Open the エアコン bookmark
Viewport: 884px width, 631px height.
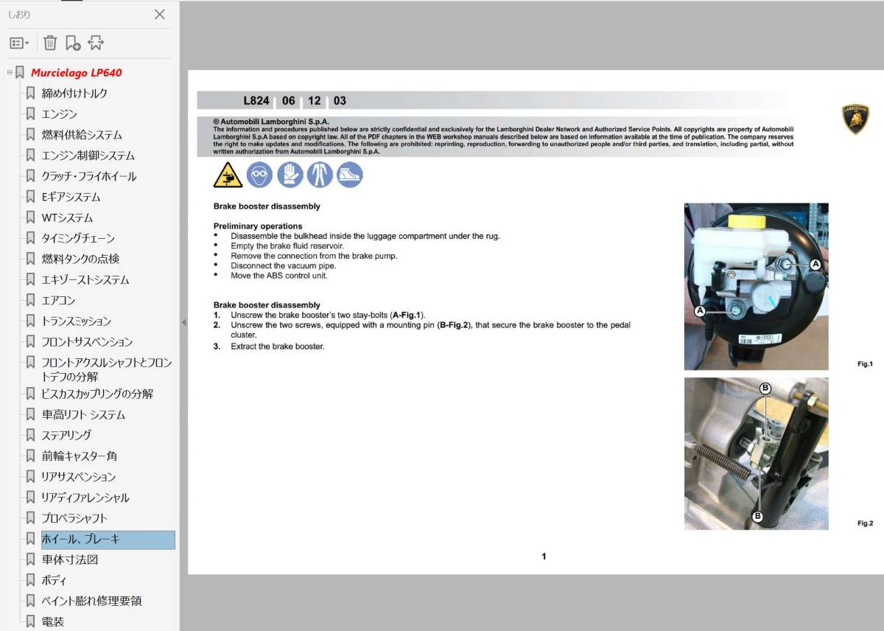coord(59,300)
